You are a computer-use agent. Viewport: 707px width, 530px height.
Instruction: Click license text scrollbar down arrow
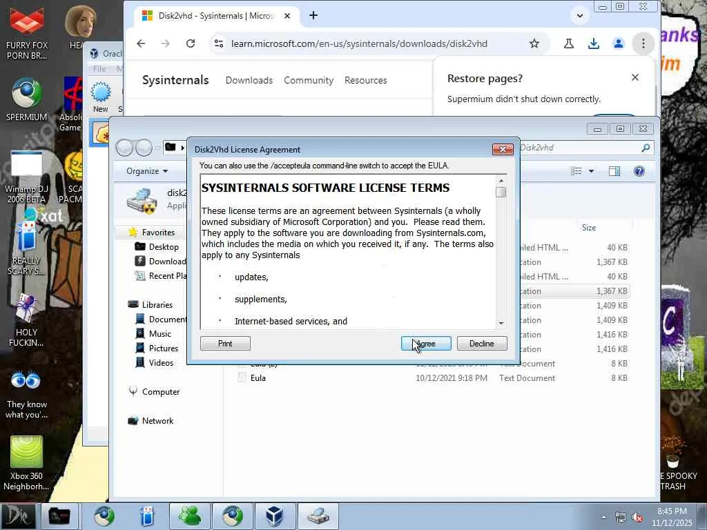tap(501, 323)
